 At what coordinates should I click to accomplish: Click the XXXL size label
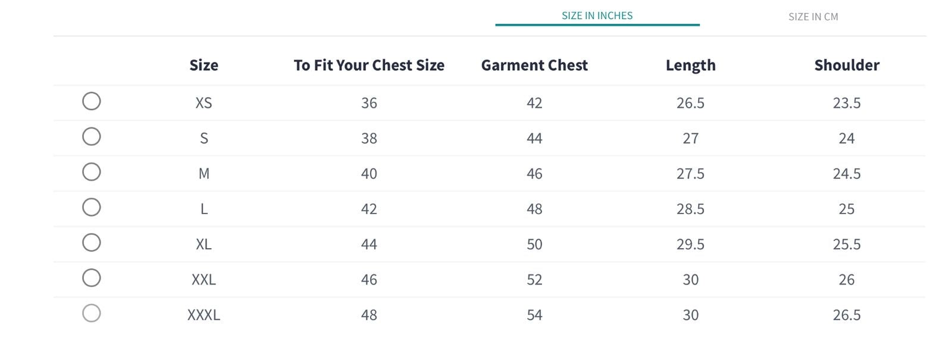[203, 315]
